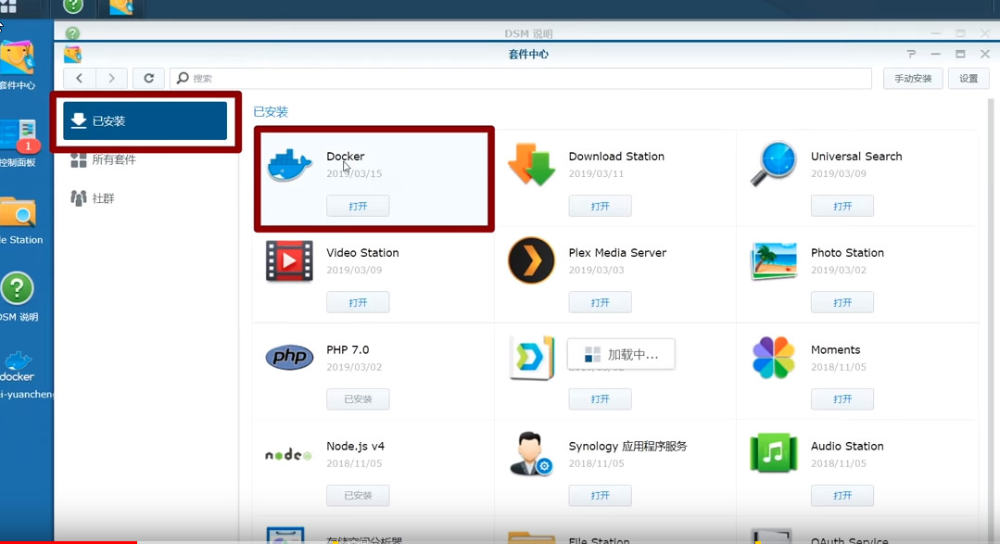Viewport: 1000px width, 544px height.
Task: Click the Package Center vertical scrollbar
Action: tap(991, 319)
